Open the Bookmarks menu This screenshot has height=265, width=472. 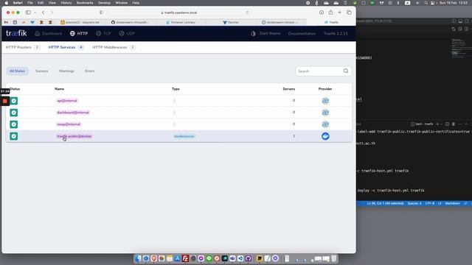tap(85, 3)
